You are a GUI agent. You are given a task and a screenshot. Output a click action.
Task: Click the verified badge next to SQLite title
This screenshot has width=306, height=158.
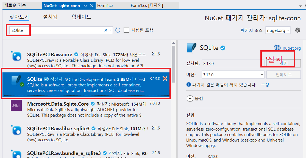(223, 48)
